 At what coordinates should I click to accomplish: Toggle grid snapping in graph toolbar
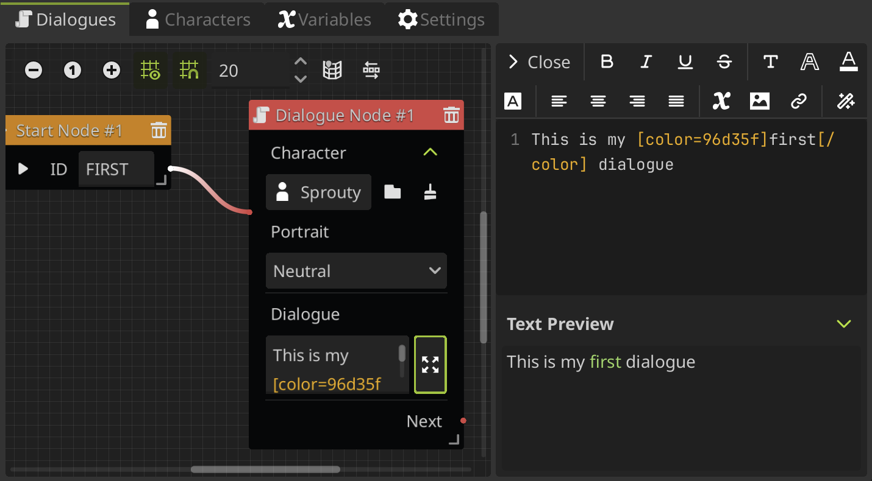click(190, 71)
